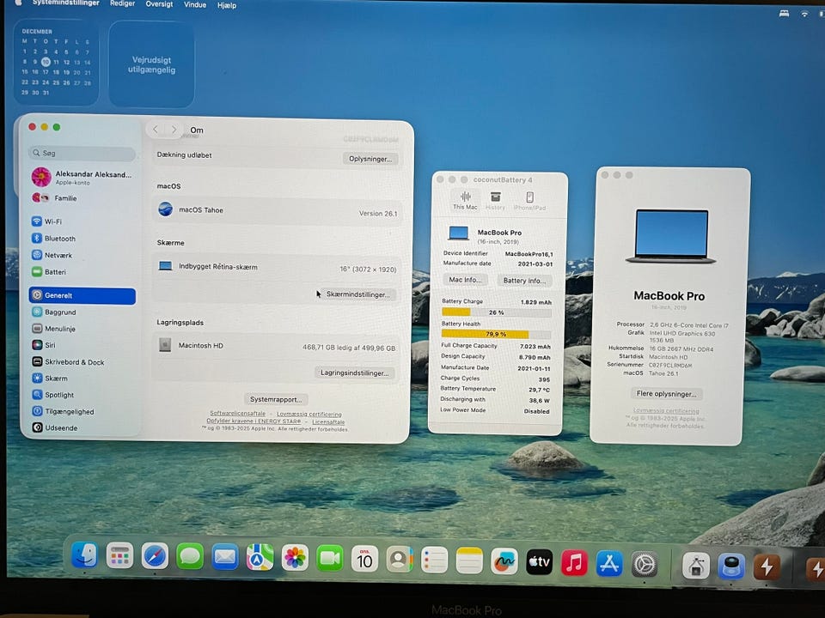Click macOS Tahoe version row
The image size is (825, 618).
pyautogui.click(x=278, y=211)
